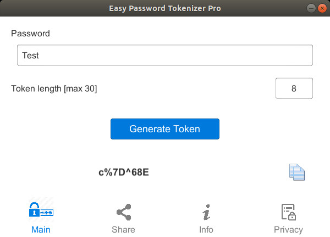The image size is (330, 237).
Task: Click the 'Password' field label
Action: [x=30, y=34]
